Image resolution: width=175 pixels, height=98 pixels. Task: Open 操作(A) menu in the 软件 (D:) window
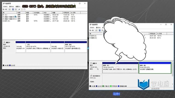pyautogui.click(x=11, y=7)
